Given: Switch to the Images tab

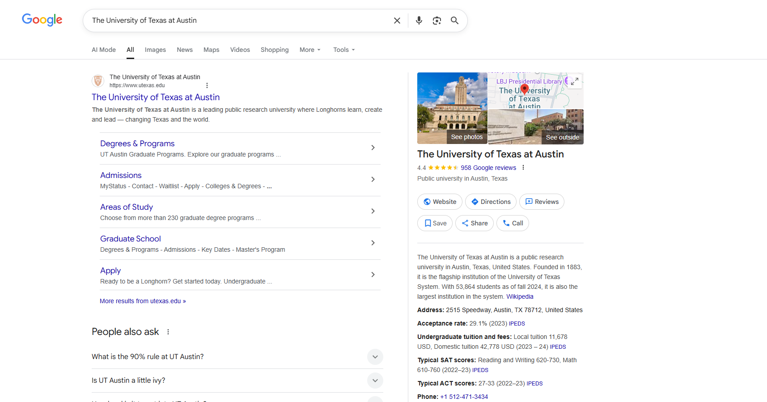Looking at the screenshot, I should tap(155, 50).
